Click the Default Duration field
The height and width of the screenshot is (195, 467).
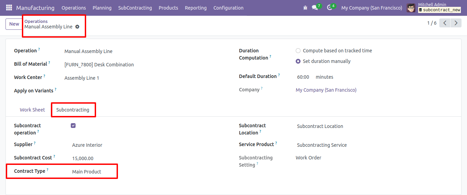click(x=303, y=77)
